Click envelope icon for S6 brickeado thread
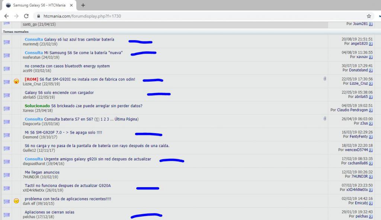381x220 pixels. coord(7,108)
